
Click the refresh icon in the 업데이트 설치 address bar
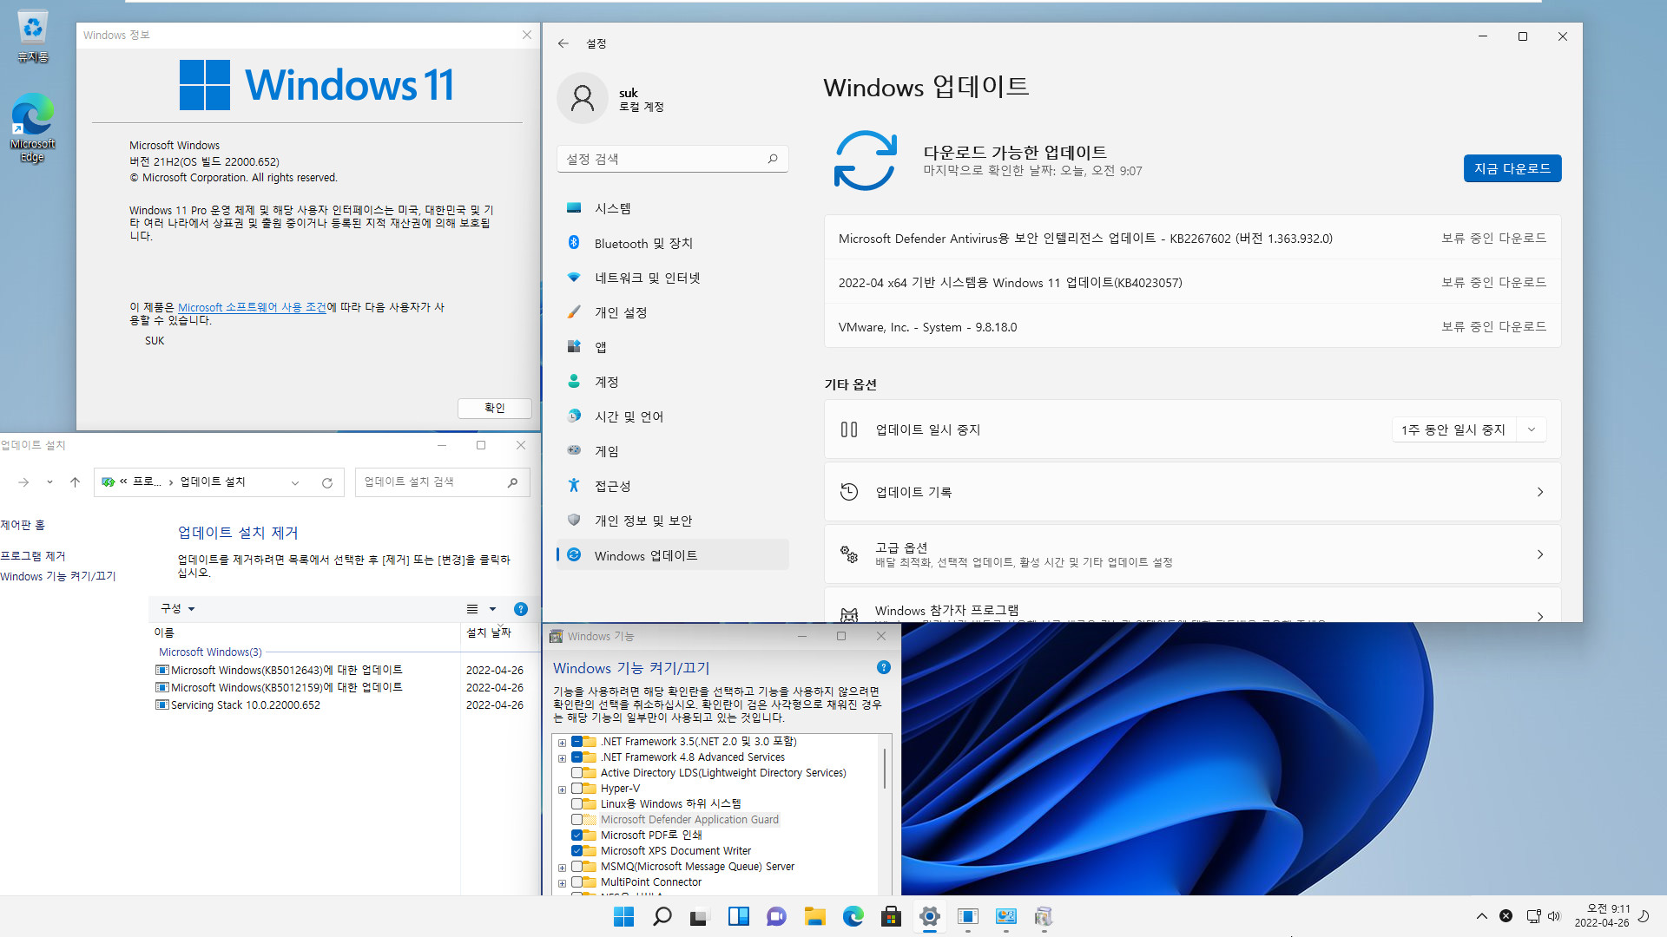point(327,483)
